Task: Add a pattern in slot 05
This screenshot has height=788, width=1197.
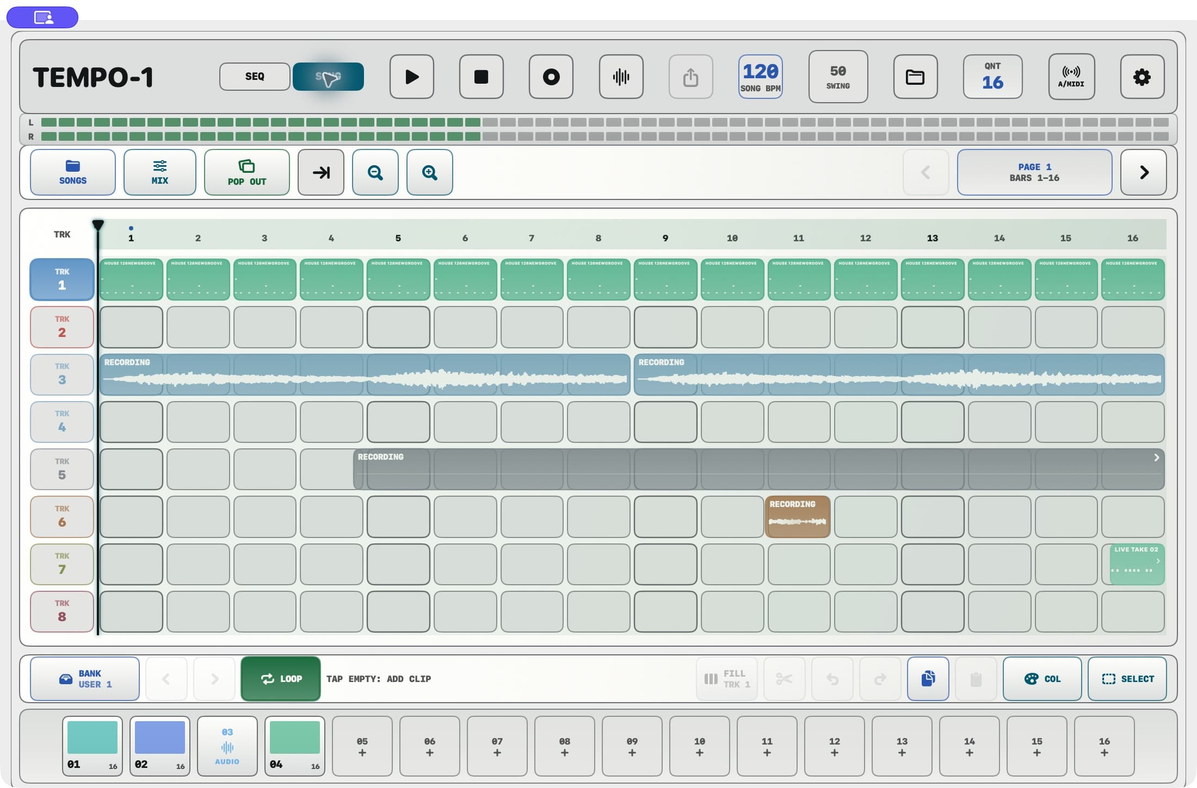Action: coord(362,746)
